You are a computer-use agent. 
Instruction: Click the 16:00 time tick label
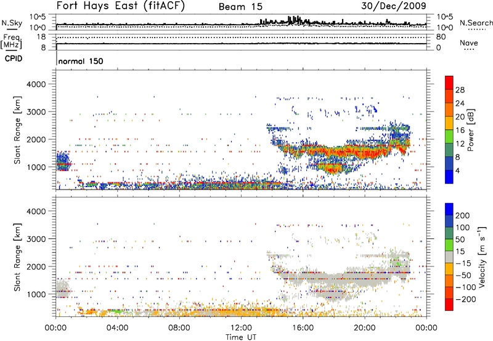click(303, 328)
